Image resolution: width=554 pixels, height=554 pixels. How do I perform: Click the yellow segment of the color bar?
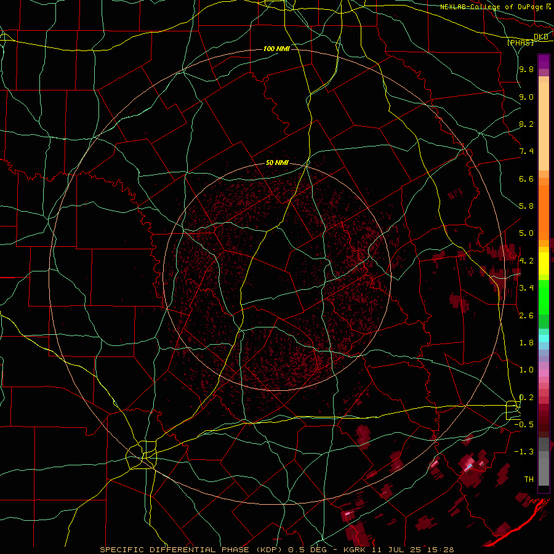pos(544,263)
